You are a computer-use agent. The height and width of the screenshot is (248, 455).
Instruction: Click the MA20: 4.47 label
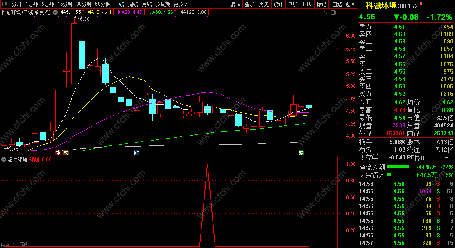coord(130,12)
